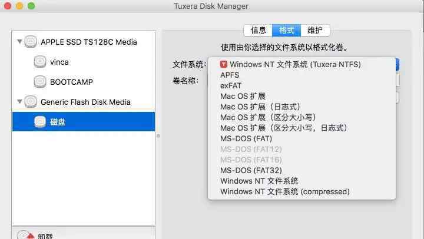Switch to the 信息 tab
The height and width of the screenshot is (239, 424).
[x=259, y=31]
